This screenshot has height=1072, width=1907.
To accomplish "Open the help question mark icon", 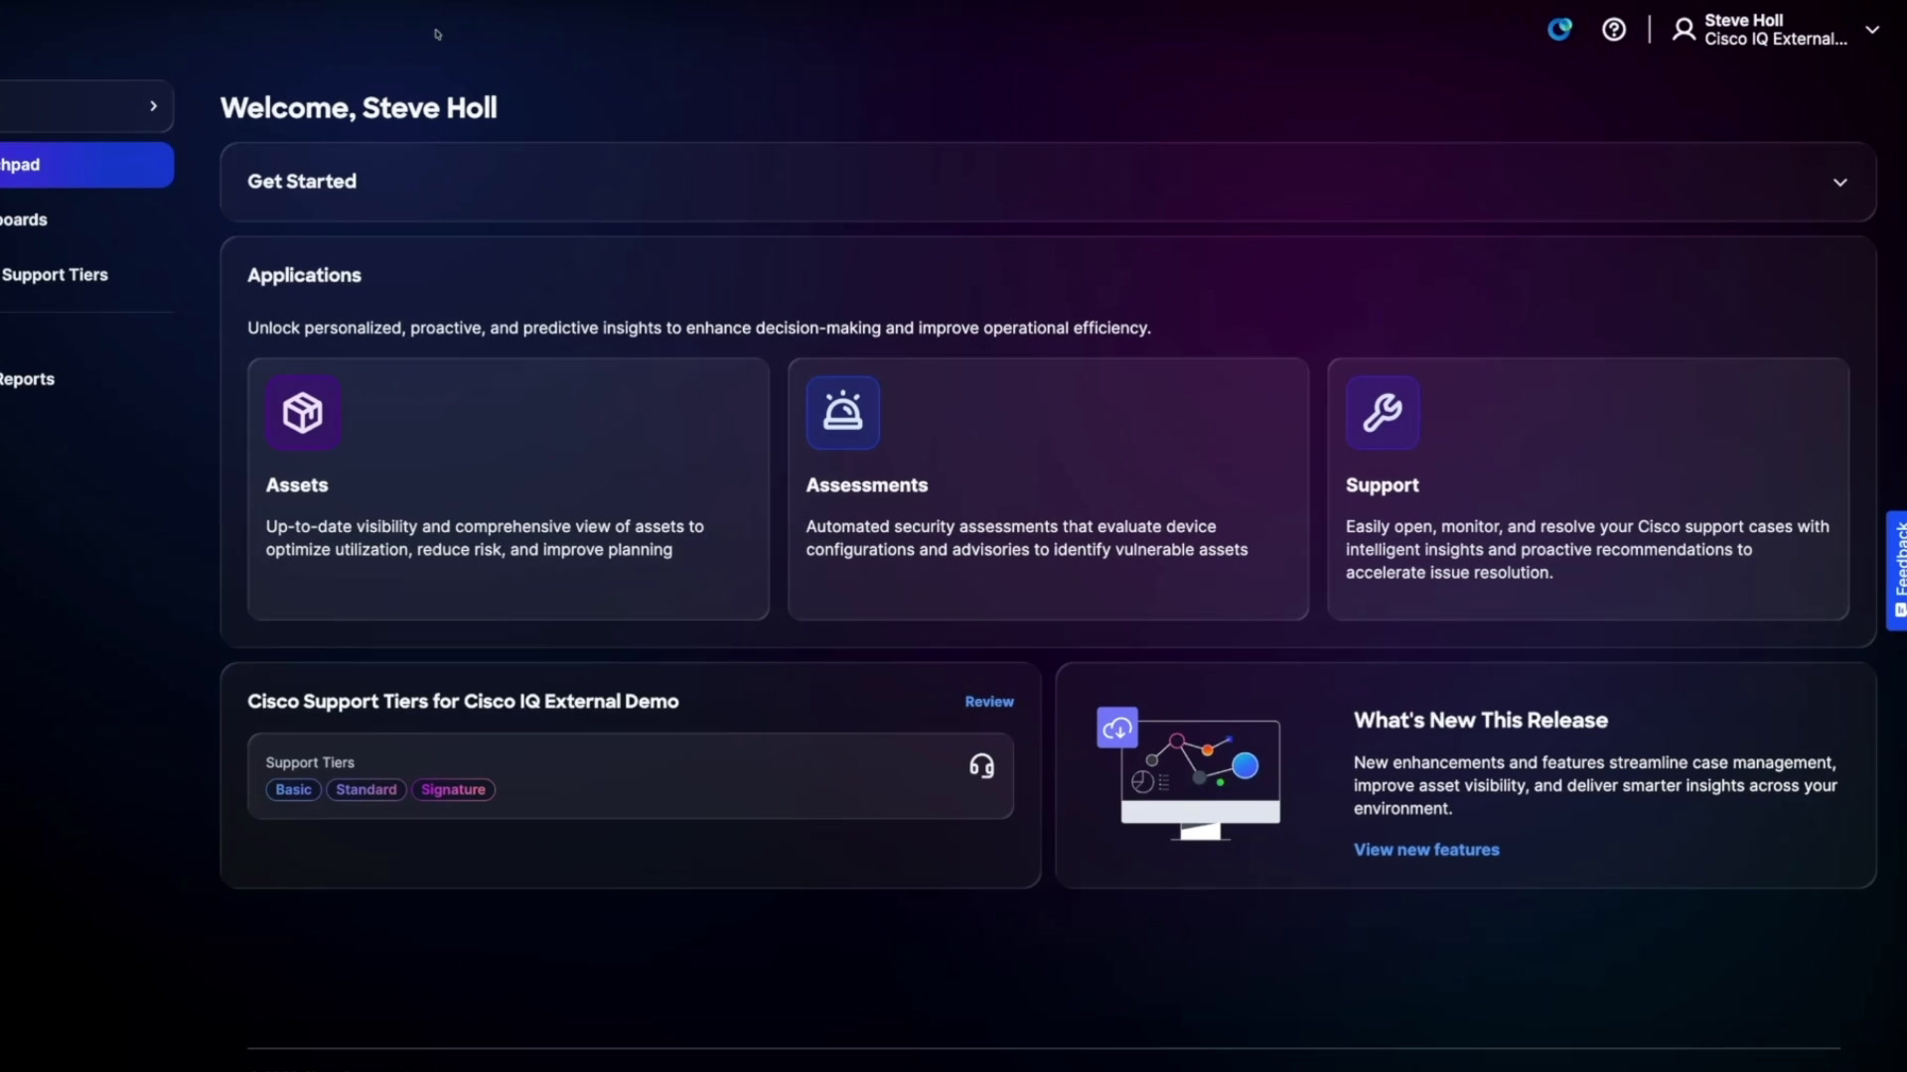I will (1614, 30).
